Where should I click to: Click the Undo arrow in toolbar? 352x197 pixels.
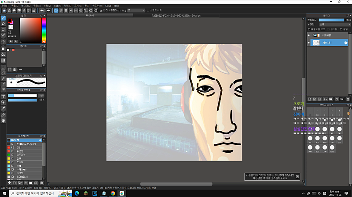(41, 10)
